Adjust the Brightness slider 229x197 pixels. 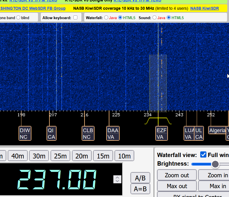coord(215,164)
